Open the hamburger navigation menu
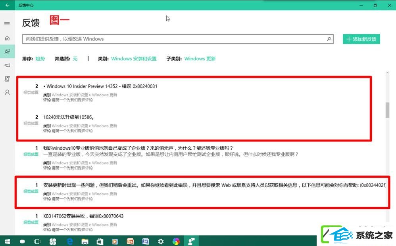 [7, 24]
